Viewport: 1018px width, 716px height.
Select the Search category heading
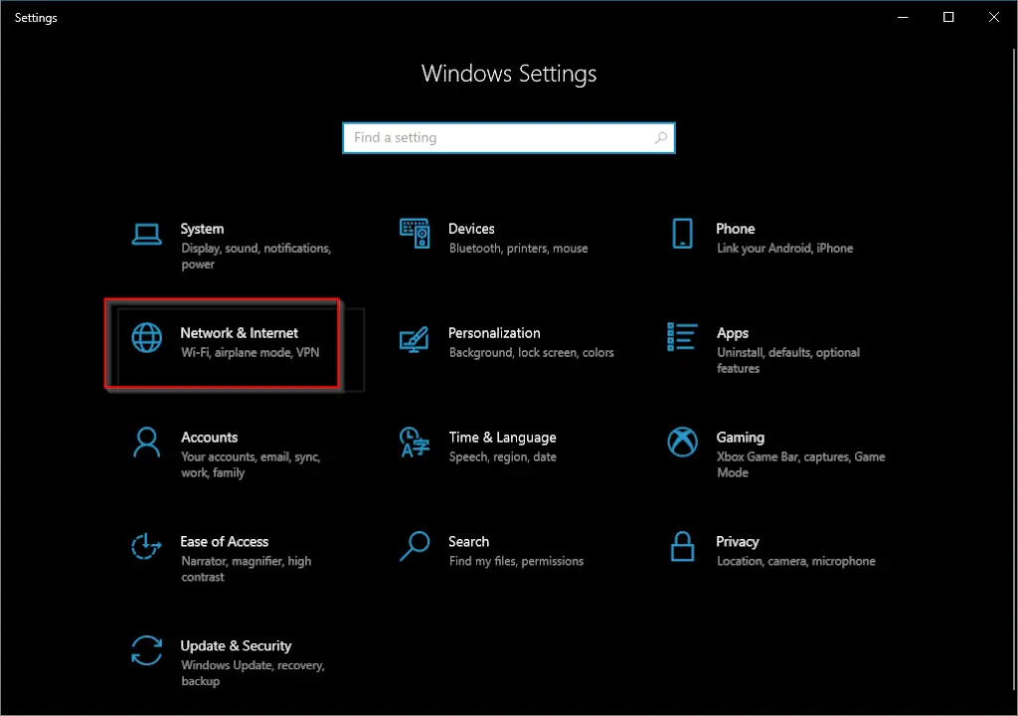point(469,541)
